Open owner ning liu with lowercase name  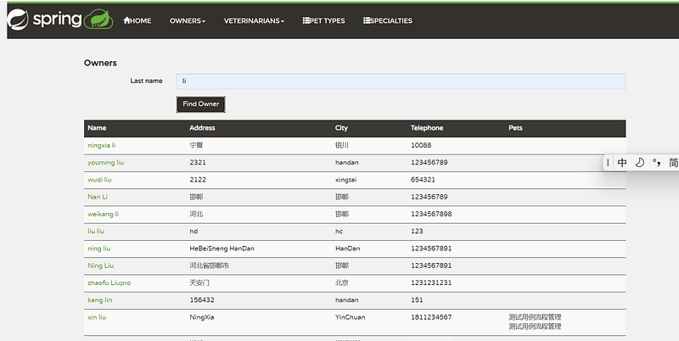[98, 249]
